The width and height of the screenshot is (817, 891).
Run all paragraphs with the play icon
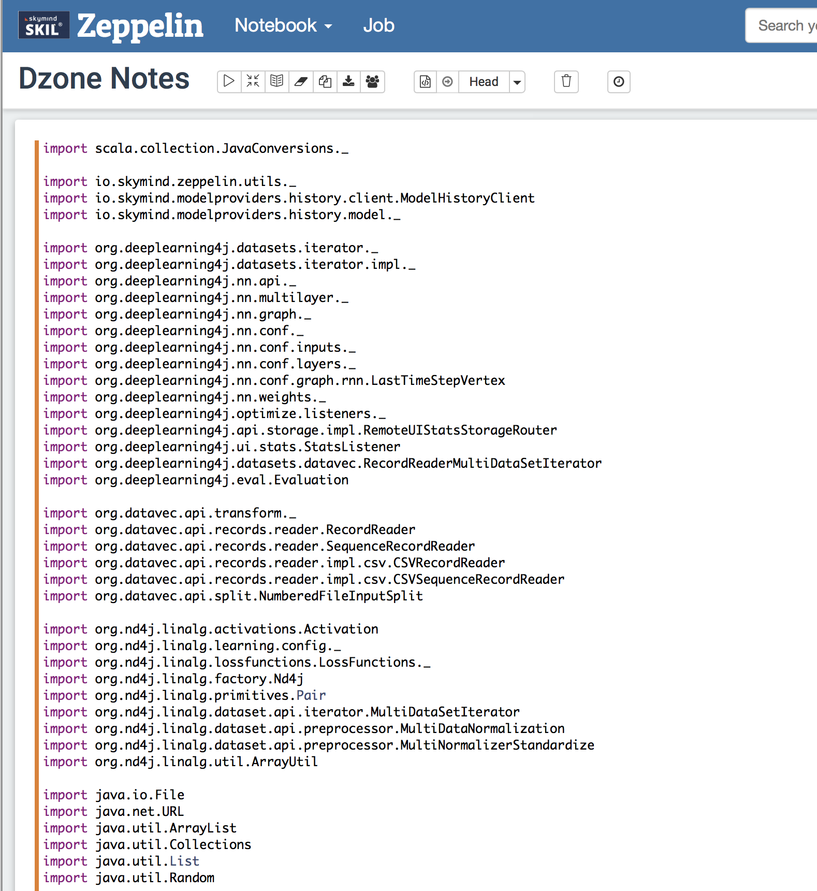(x=229, y=81)
